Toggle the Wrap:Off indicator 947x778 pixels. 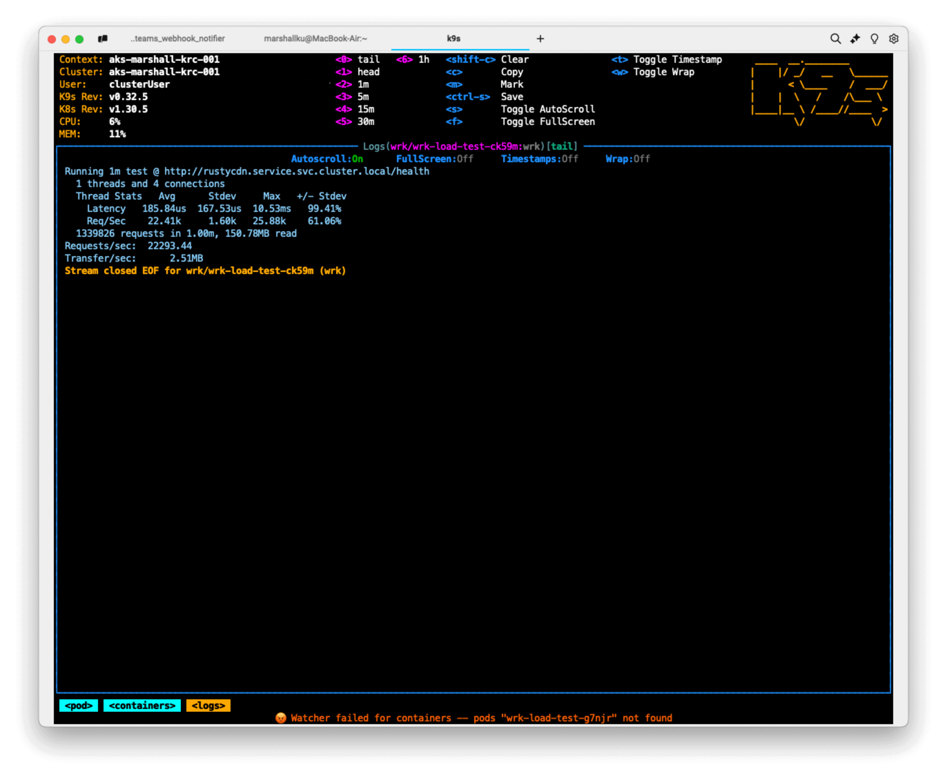tap(627, 159)
